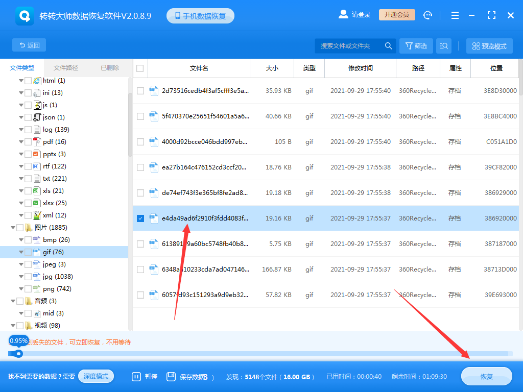Click the 恢复 recover button

[486, 376]
